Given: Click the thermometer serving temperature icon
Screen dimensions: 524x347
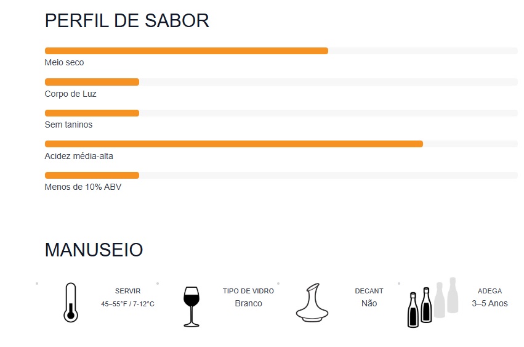Looking at the screenshot, I should click(x=71, y=303).
